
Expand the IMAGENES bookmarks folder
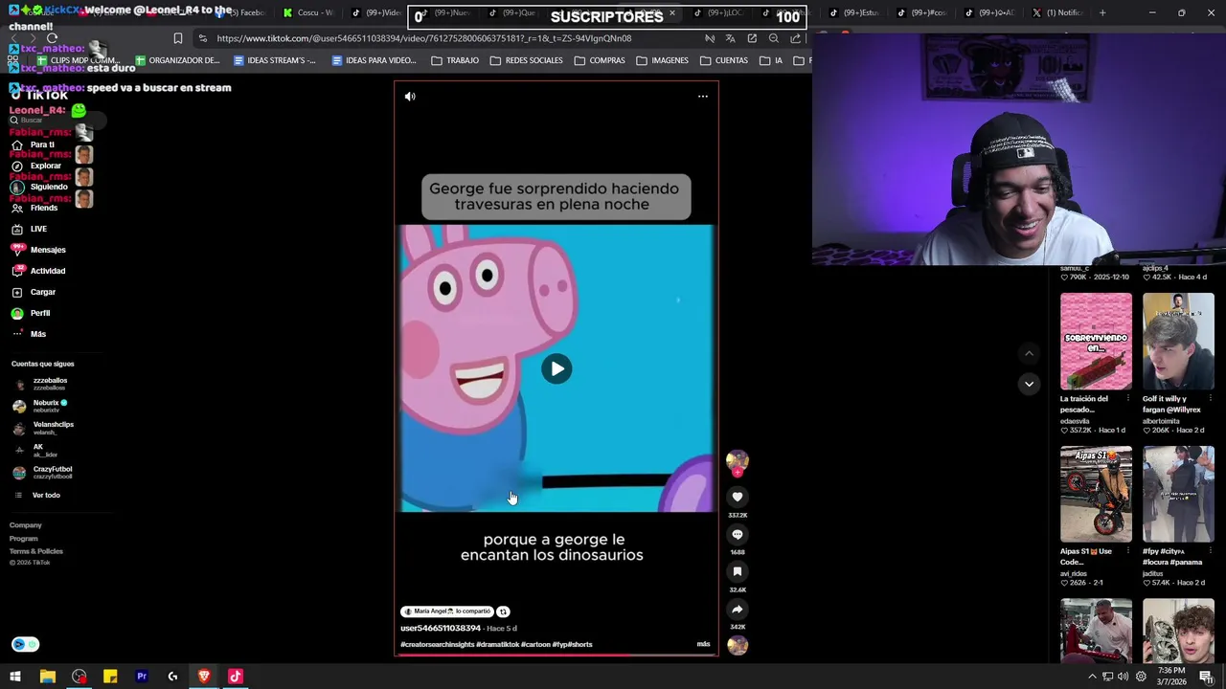pos(662,60)
